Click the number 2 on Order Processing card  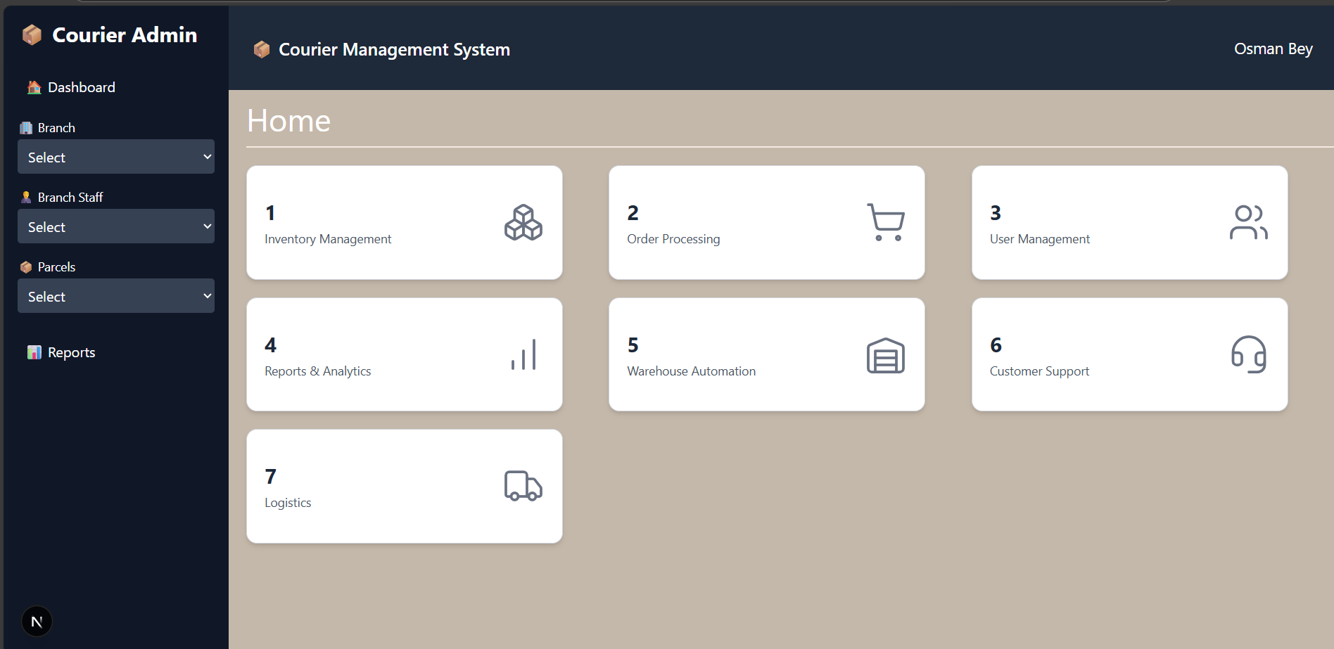(x=633, y=213)
